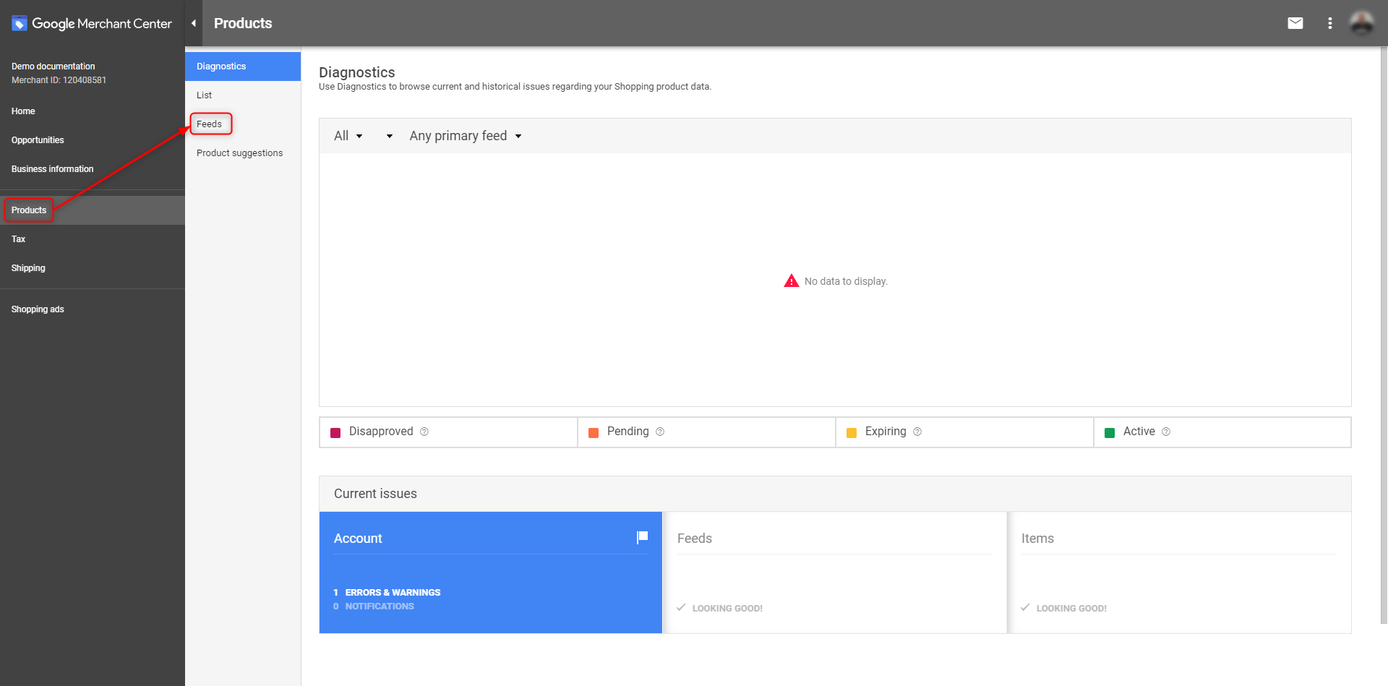Click the flag icon on Account card

point(642,537)
